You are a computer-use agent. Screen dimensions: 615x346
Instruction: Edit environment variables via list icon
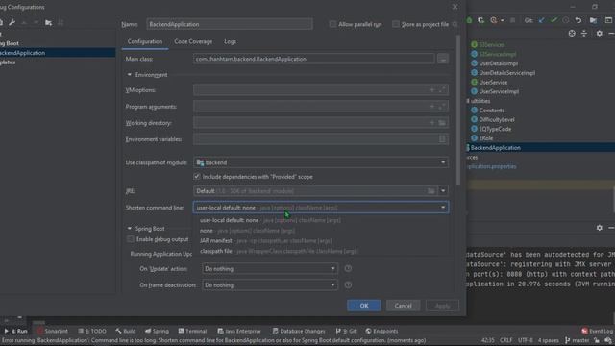[442, 138]
